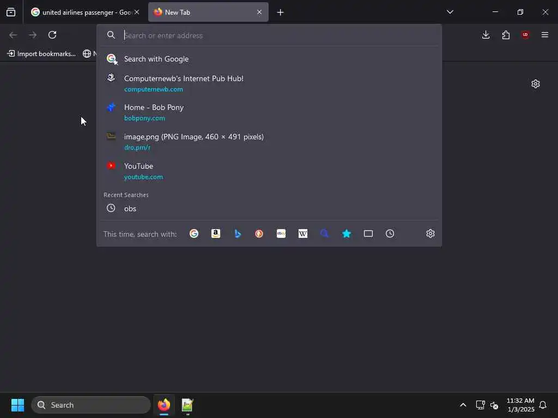Go forward with the forward arrow
The height and width of the screenshot is (418, 558).
pos(33,35)
